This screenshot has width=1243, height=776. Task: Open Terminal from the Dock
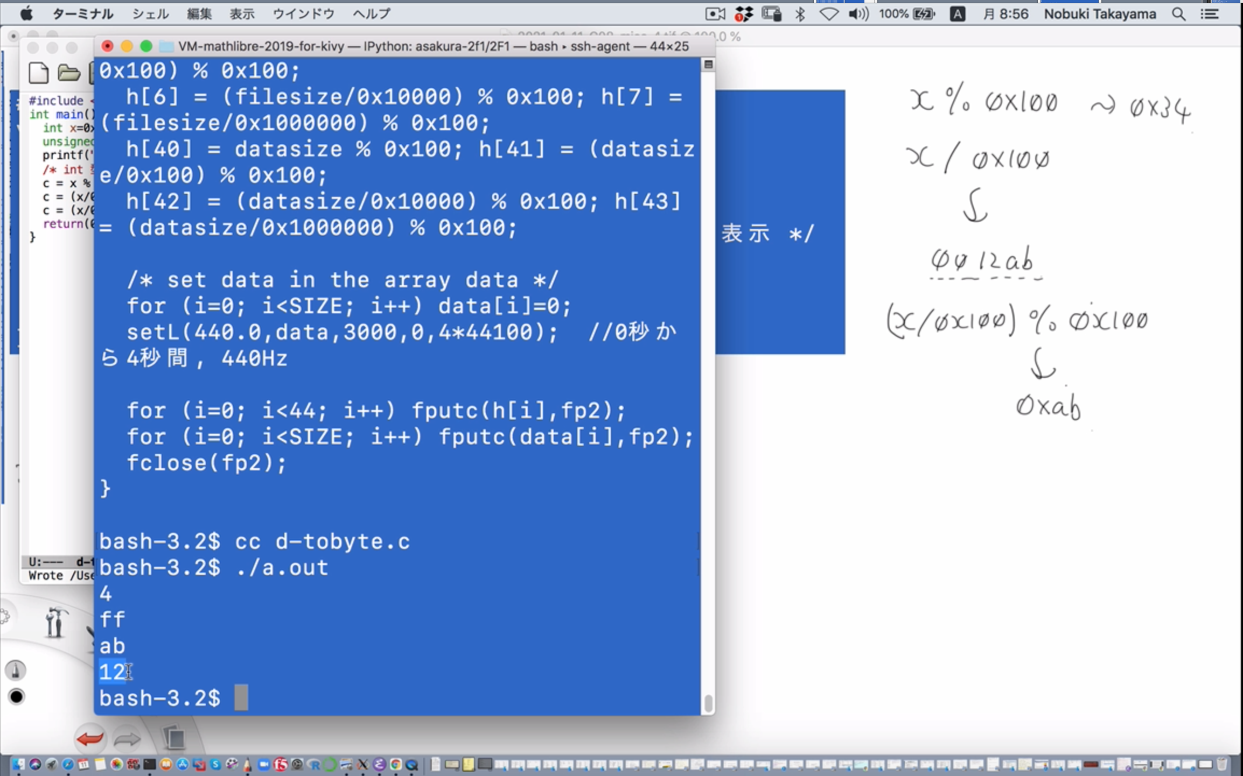(x=150, y=764)
